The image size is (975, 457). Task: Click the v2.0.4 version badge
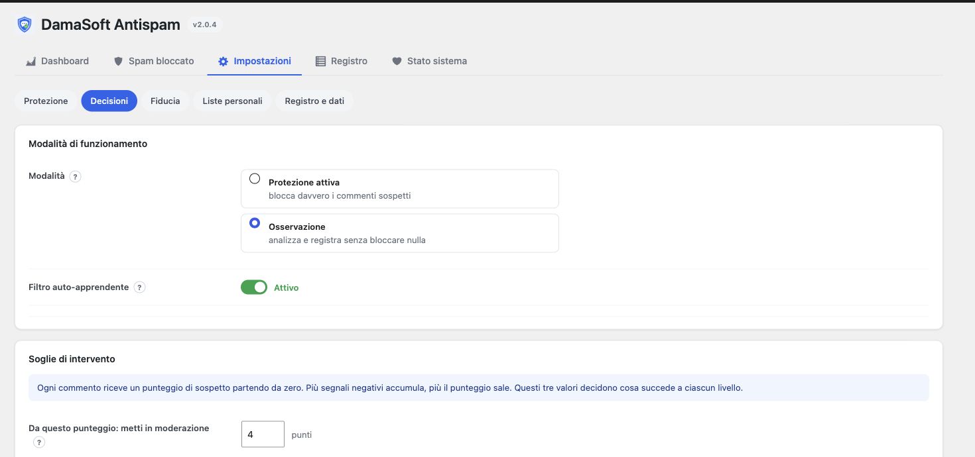pos(204,25)
